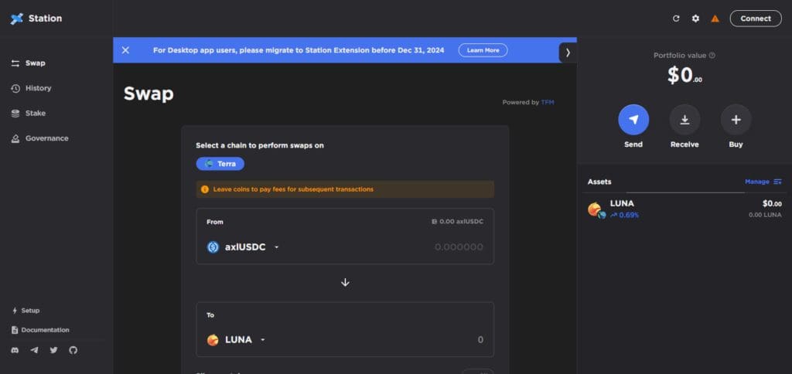Click the orange warning triangle icon

coord(715,19)
